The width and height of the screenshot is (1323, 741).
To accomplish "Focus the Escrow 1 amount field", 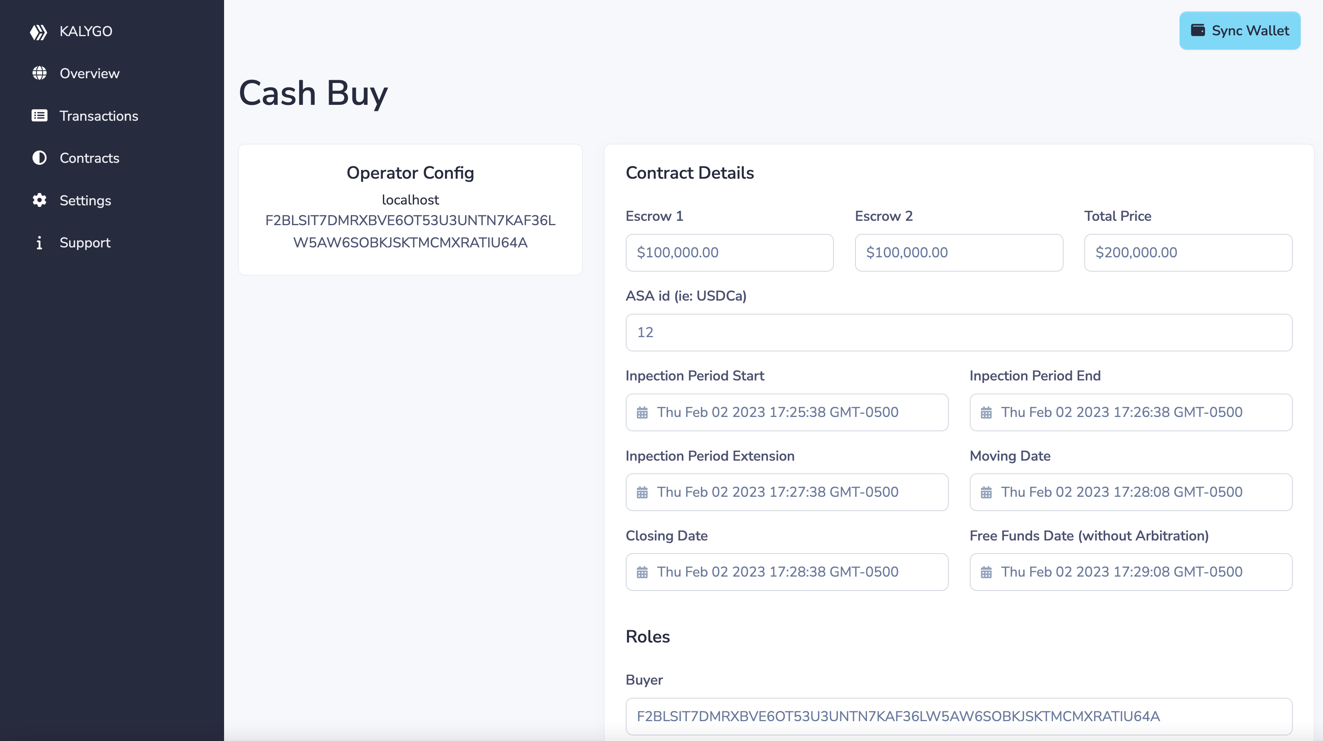I will tap(729, 253).
